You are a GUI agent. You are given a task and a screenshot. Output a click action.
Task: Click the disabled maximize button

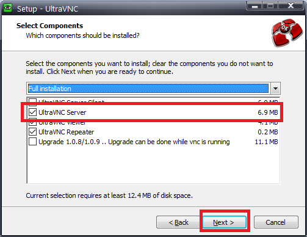[x=270, y=5]
